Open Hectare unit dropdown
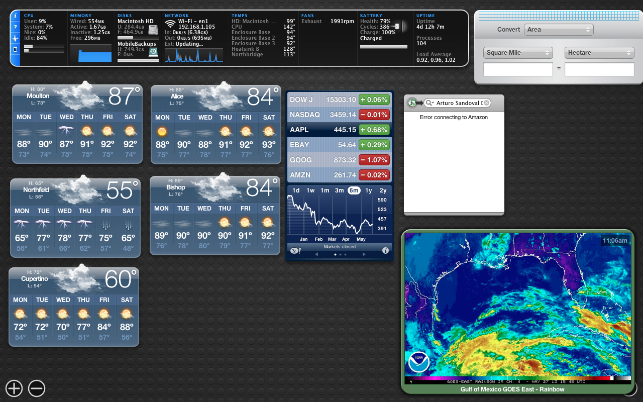 click(x=599, y=53)
